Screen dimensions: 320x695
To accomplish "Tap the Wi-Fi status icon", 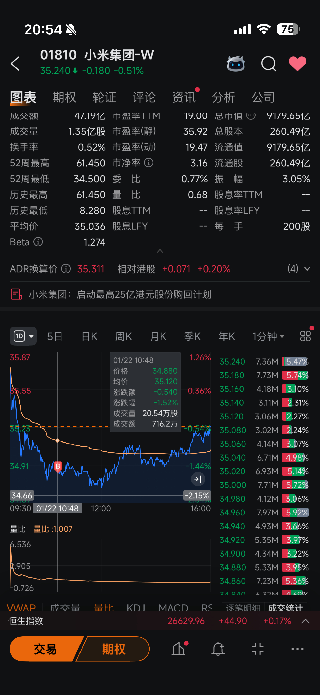I will click(264, 29).
